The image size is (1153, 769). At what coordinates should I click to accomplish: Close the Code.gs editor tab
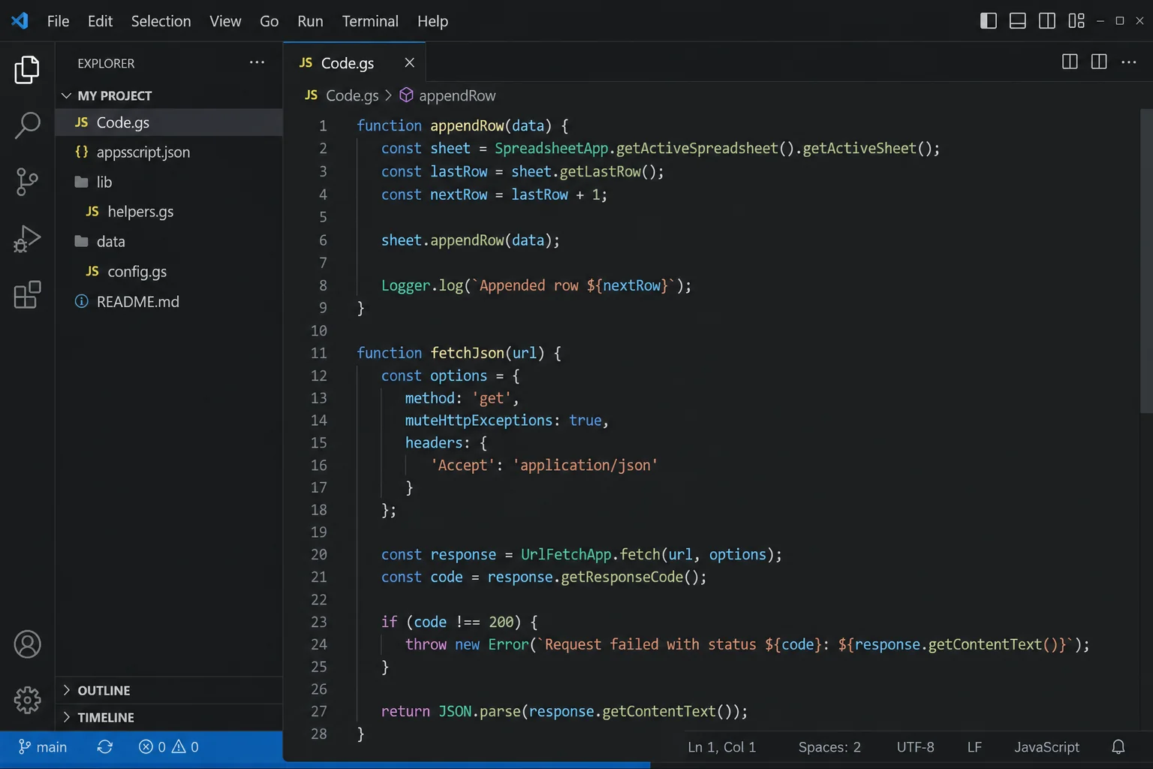point(409,62)
